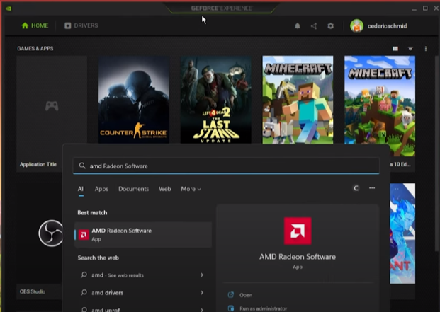Click the C account icon in search panel
This screenshot has width=440, height=312.
coord(356,188)
